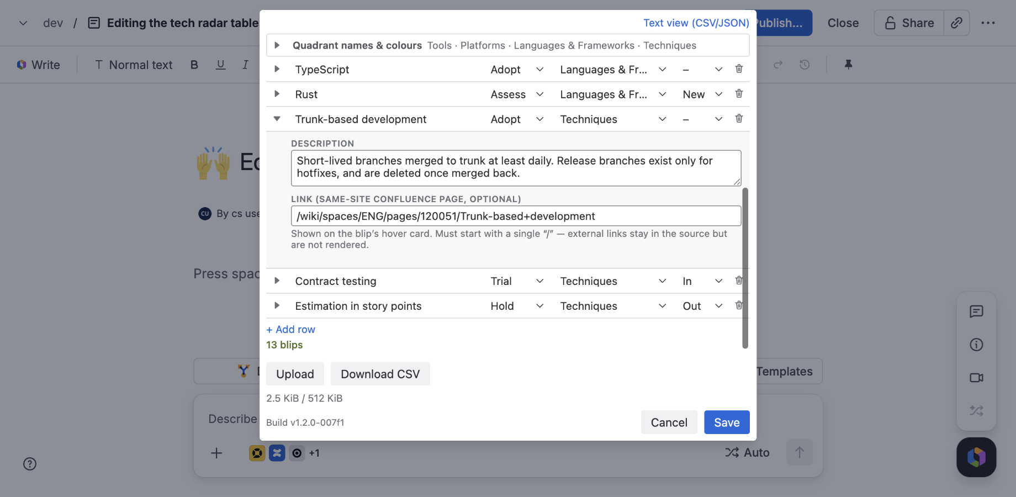The height and width of the screenshot is (497, 1016).
Task: Open the more actions ellipsis menu
Action: (988, 23)
